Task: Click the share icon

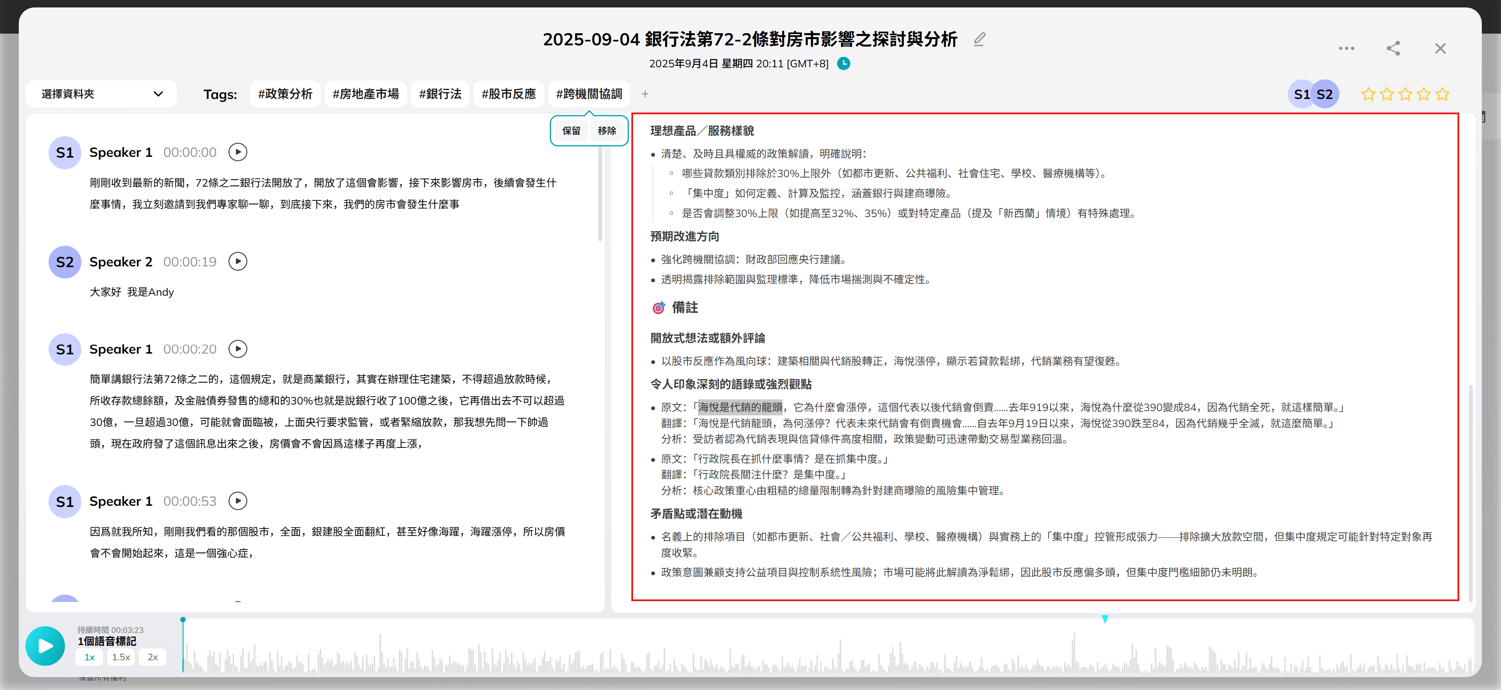Action: pos(1393,49)
